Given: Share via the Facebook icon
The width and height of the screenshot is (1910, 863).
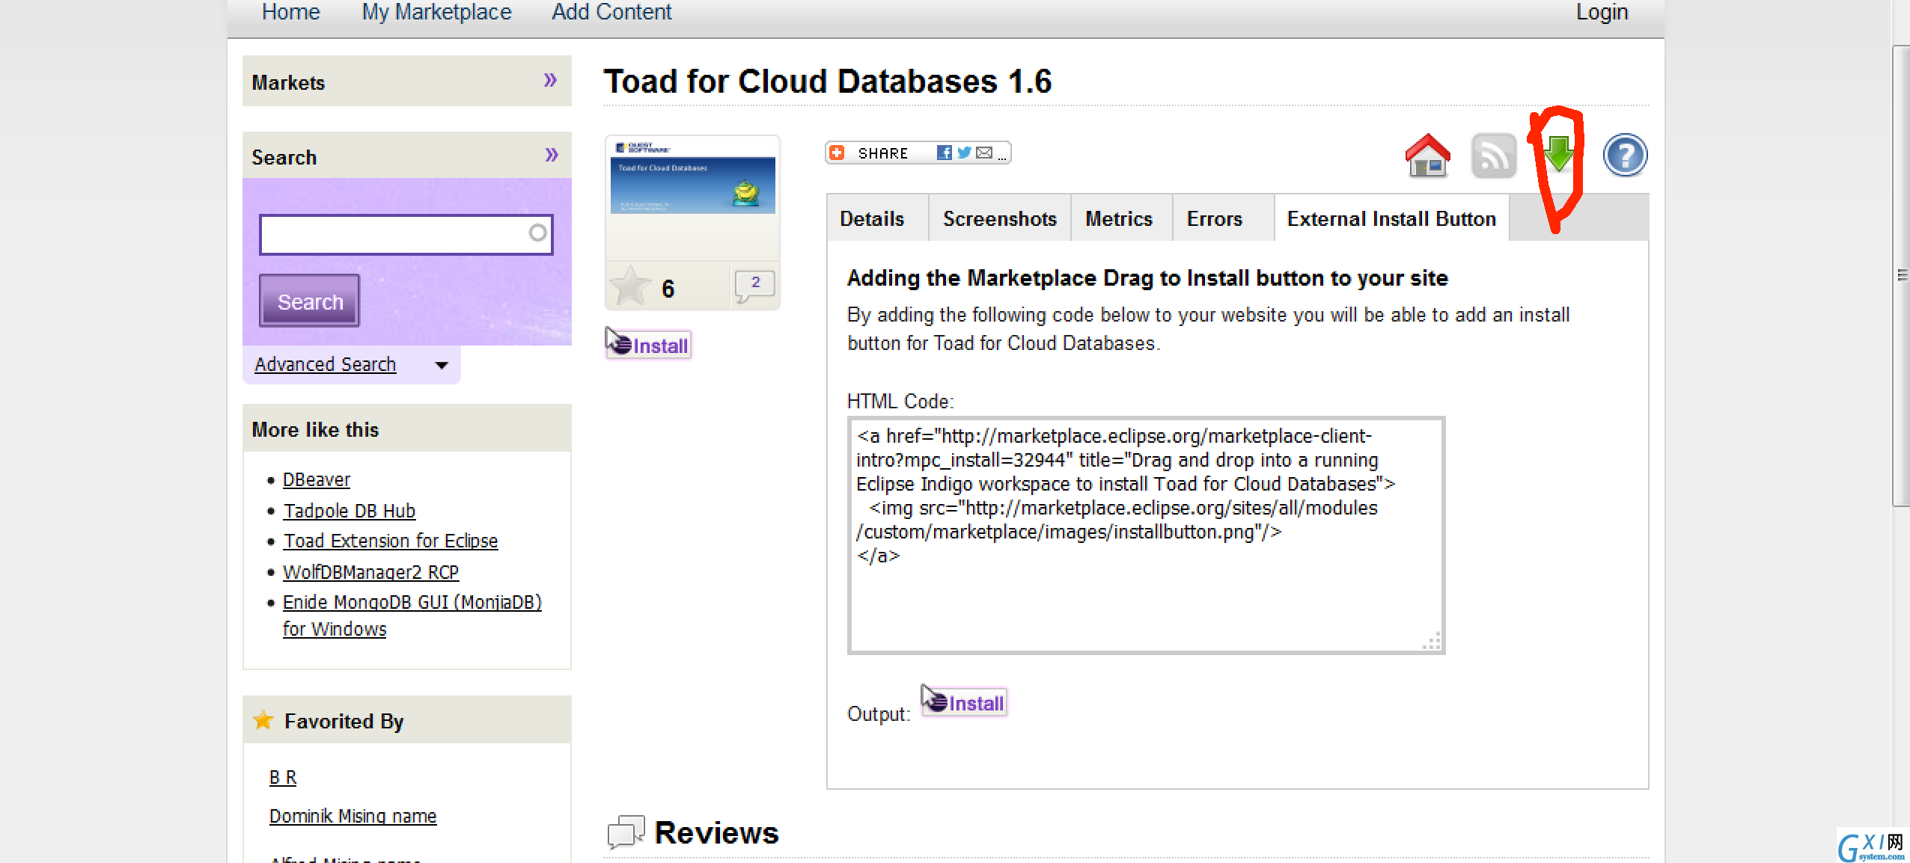Looking at the screenshot, I should [x=945, y=153].
